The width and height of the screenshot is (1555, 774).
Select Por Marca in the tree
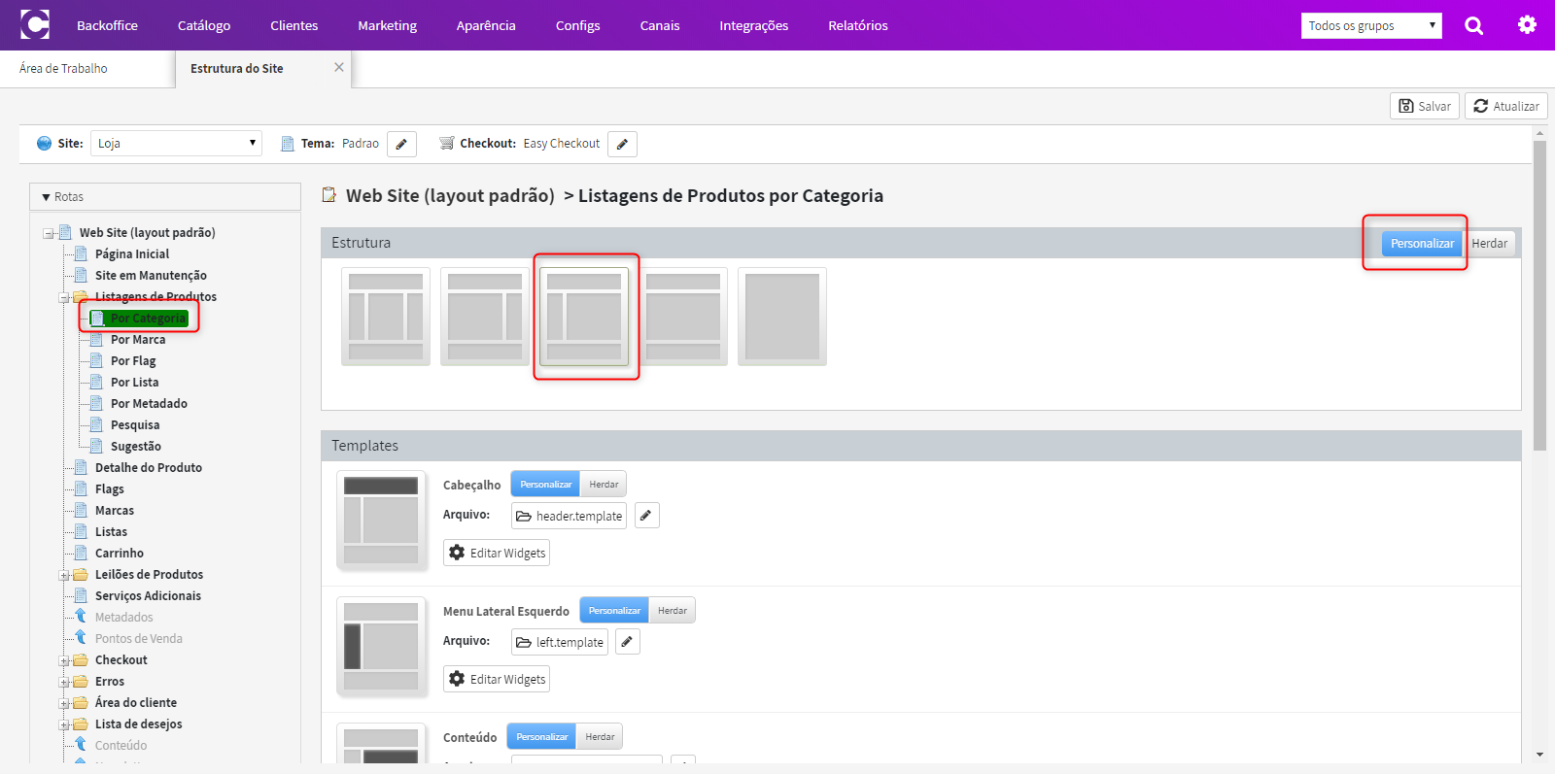[138, 340]
